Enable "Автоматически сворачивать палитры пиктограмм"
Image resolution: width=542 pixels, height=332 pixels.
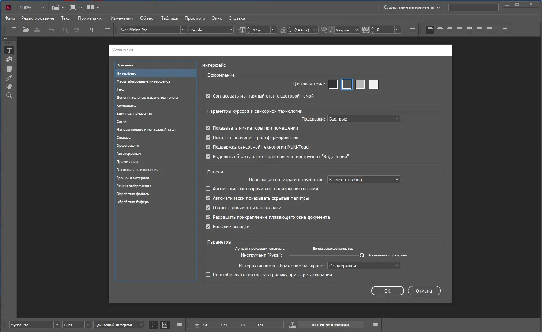(208, 189)
